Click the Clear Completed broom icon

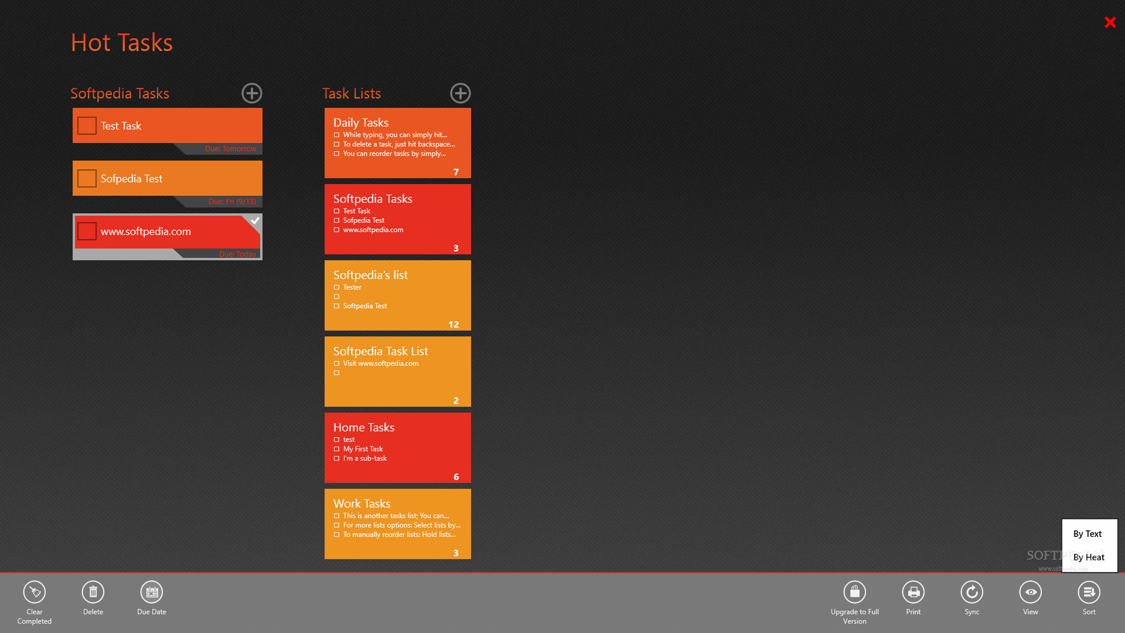(x=35, y=592)
